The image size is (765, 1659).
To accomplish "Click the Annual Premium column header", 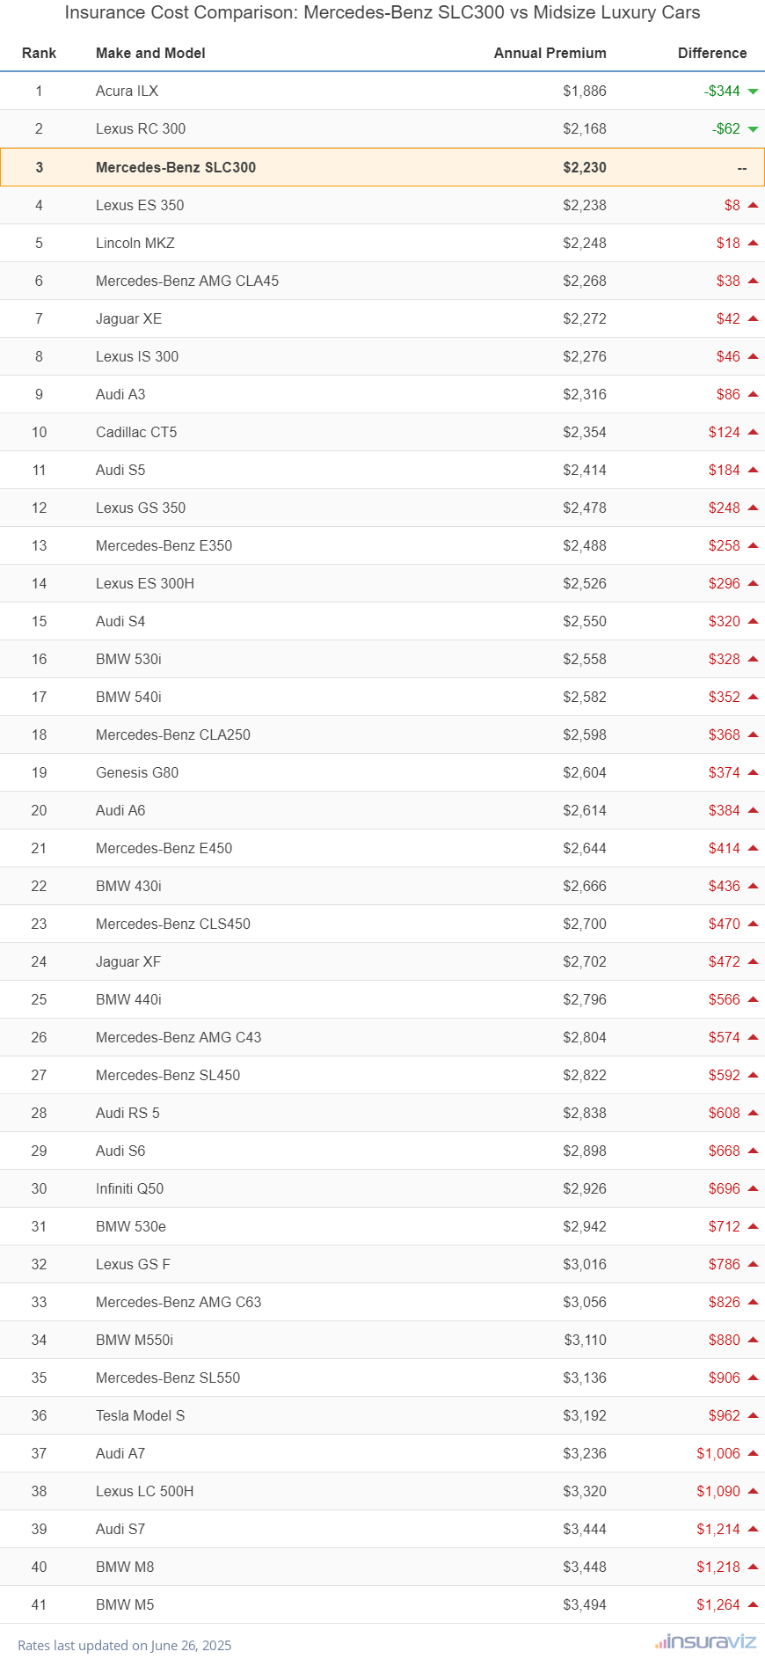I will [550, 53].
